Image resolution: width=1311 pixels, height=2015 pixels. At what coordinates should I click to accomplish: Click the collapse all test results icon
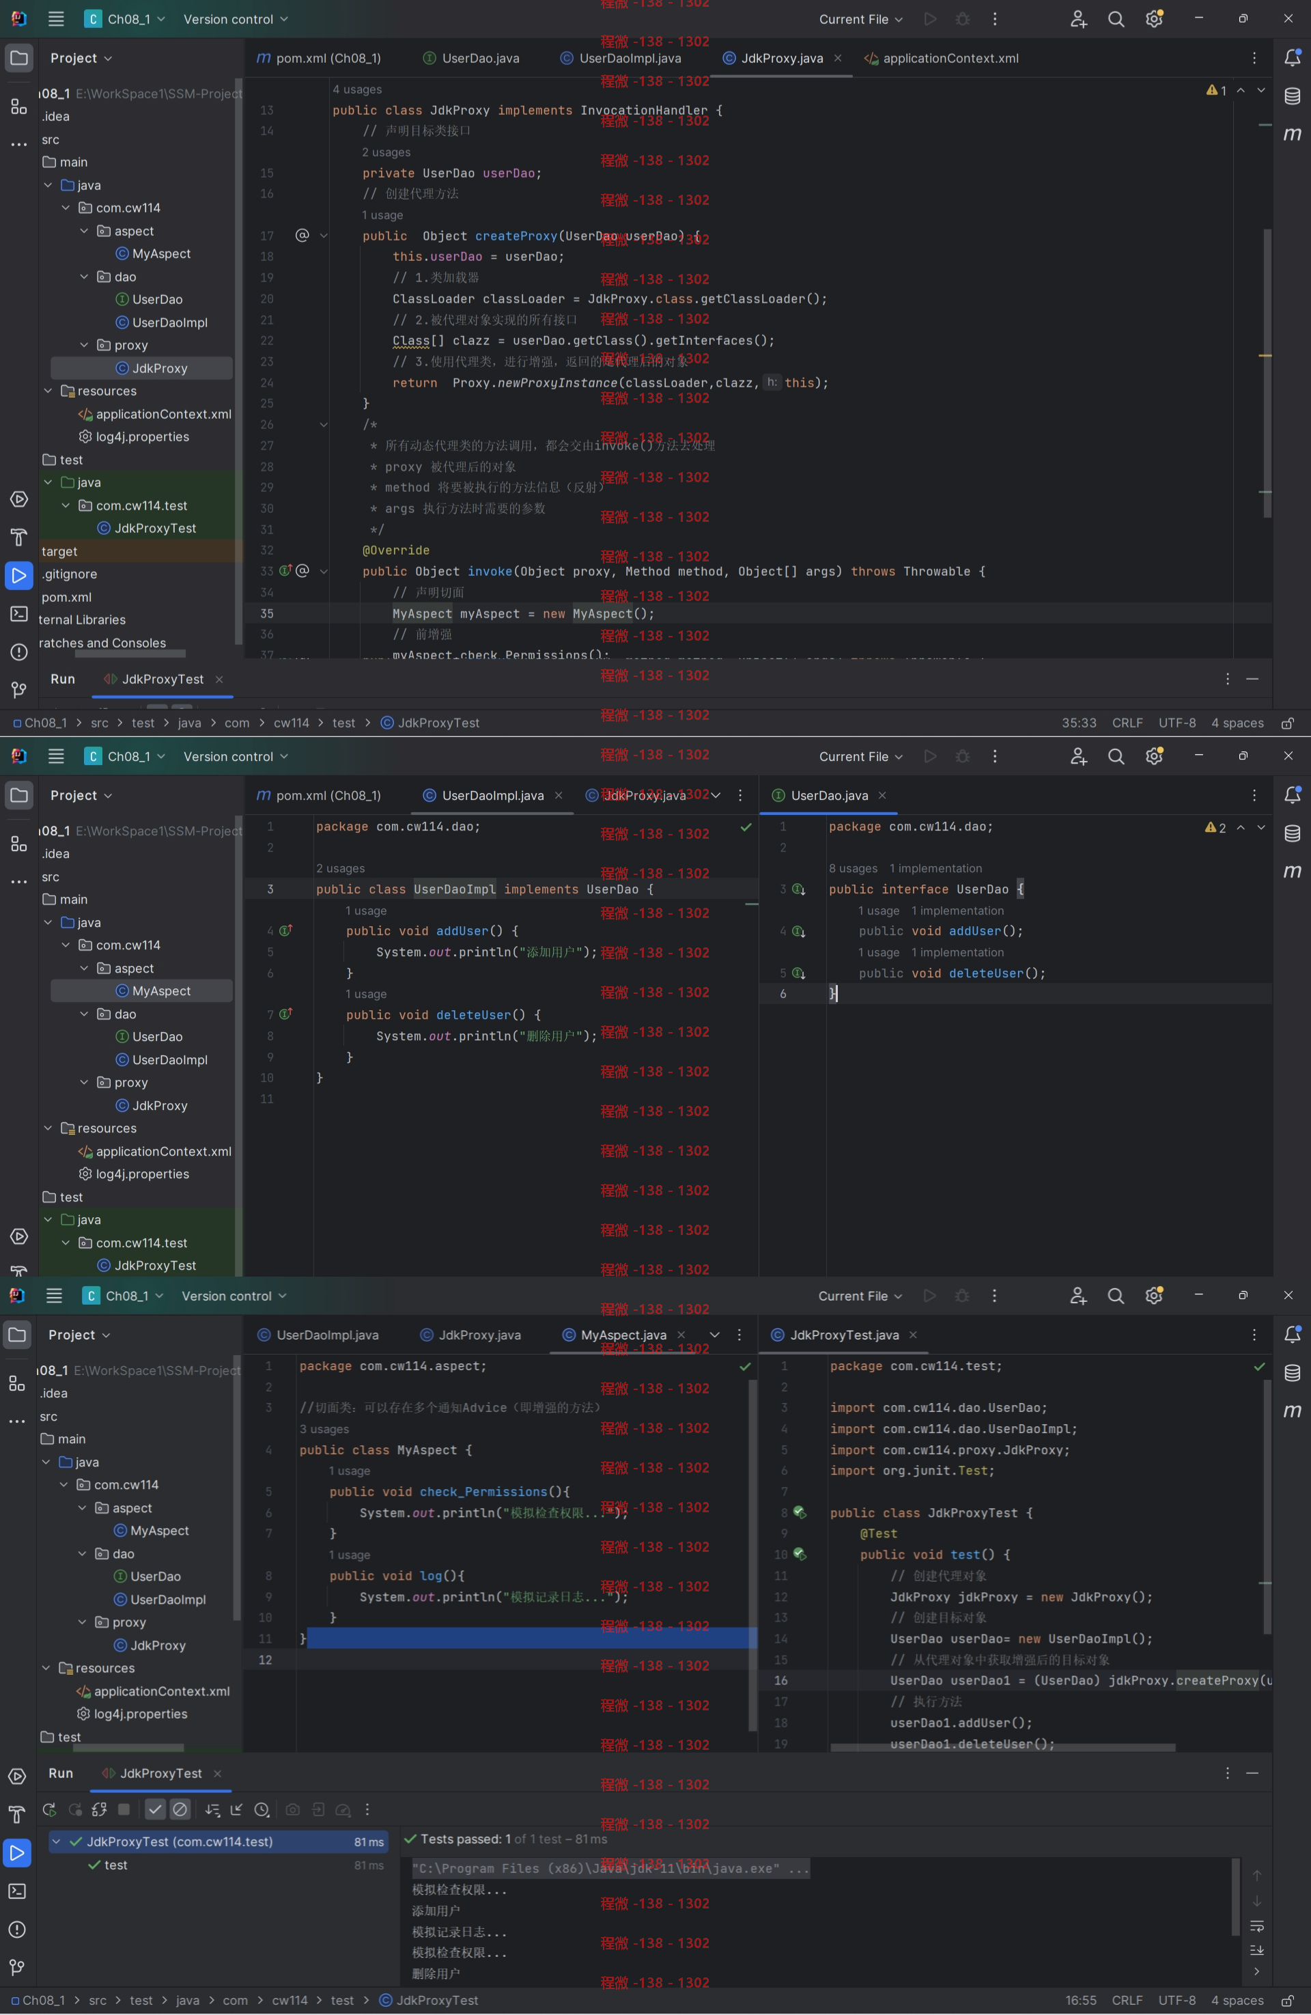[x=236, y=1809]
